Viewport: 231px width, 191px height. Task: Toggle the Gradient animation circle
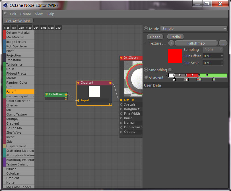tap(146, 77)
